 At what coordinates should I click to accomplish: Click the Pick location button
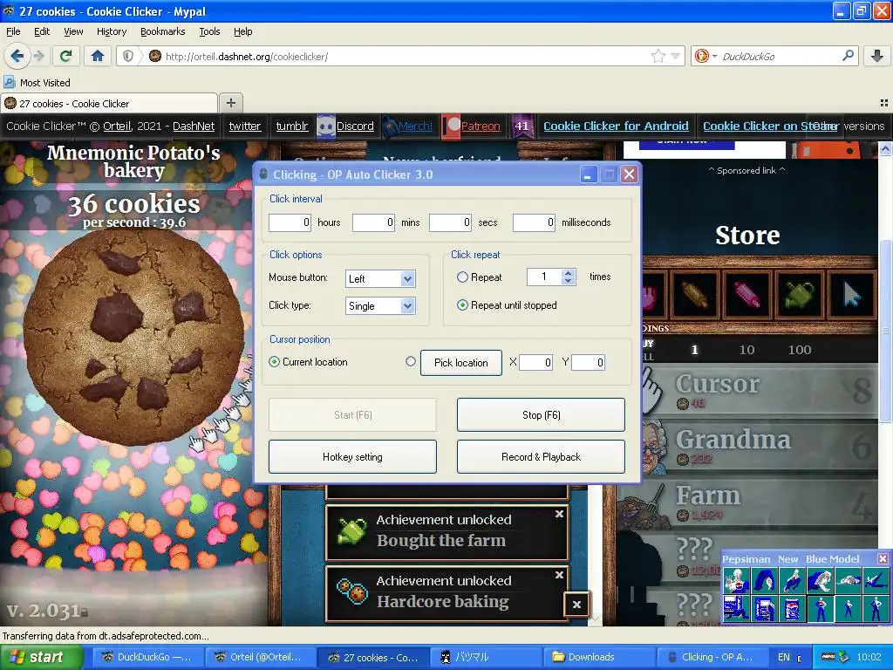461,362
